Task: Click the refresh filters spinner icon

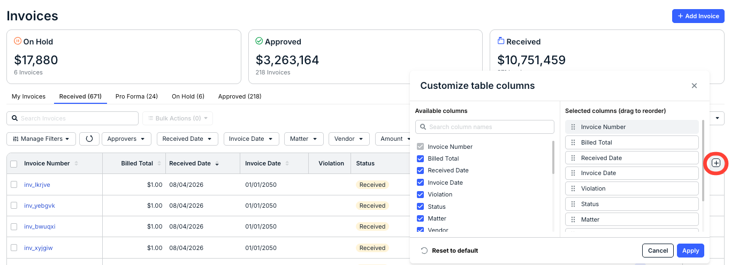Action: click(x=89, y=139)
